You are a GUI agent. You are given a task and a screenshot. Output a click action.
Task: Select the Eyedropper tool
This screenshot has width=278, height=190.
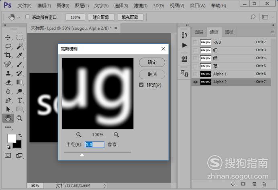click(20, 55)
